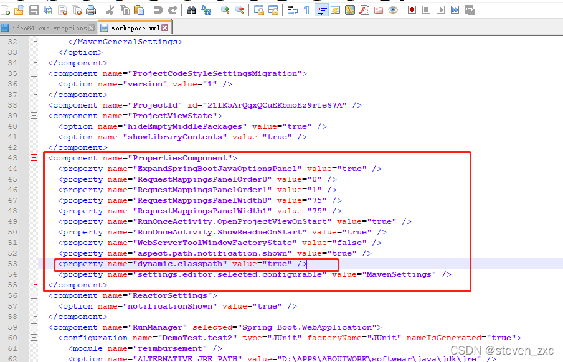Select the workspace.xml tab
Screen dimensions: 563x362
[x=135, y=28]
